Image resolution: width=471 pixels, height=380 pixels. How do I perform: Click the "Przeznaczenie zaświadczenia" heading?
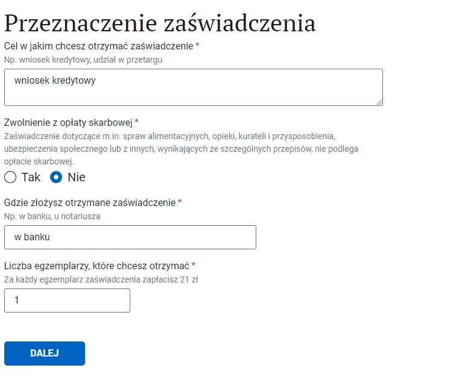[160, 23]
